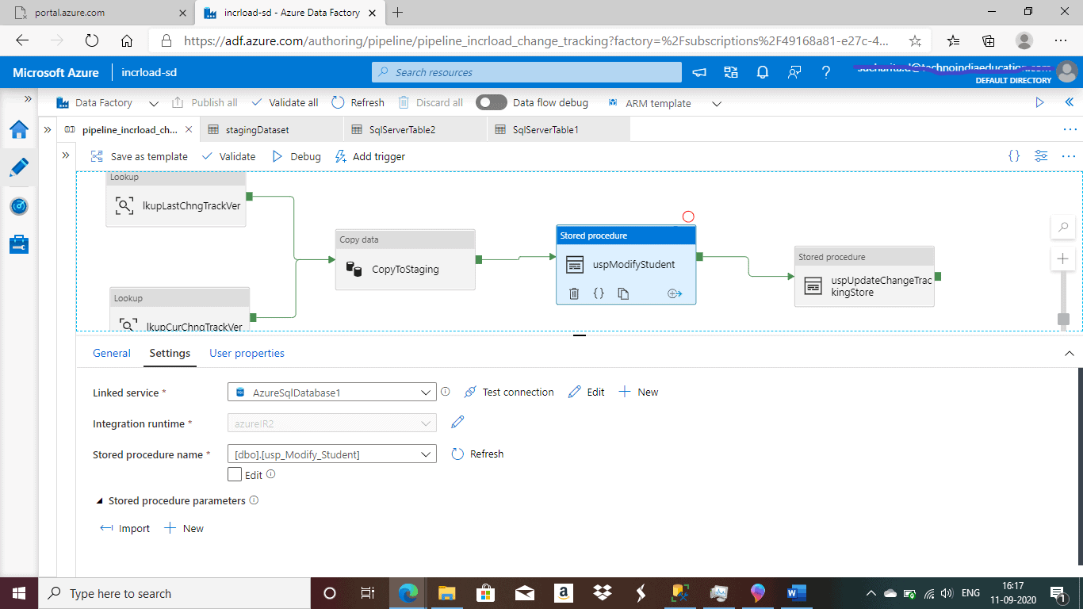Collapse the settings panel chevron
This screenshot has height=609, width=1083.
pos(1069,354)
